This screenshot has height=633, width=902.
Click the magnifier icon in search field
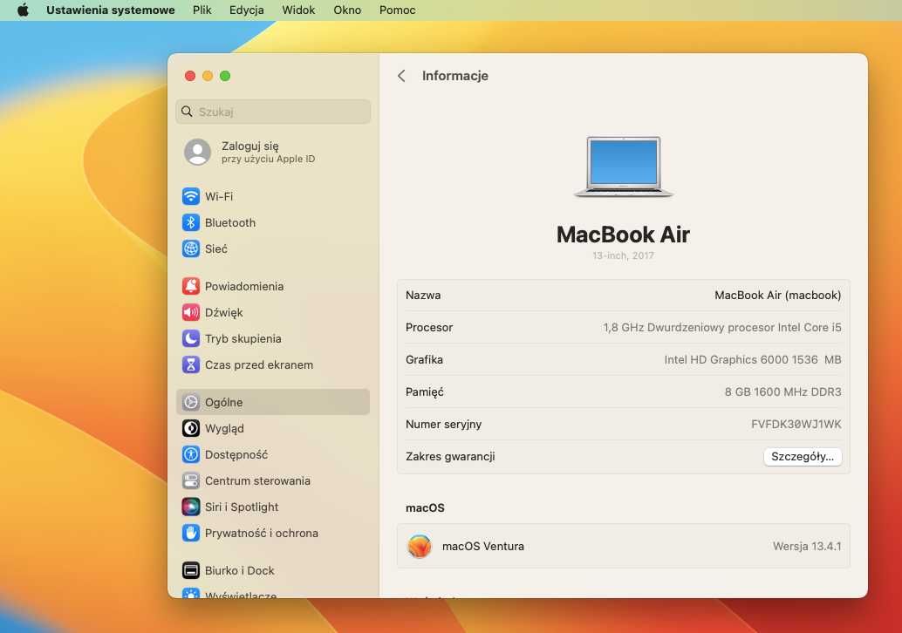[187, 112]
